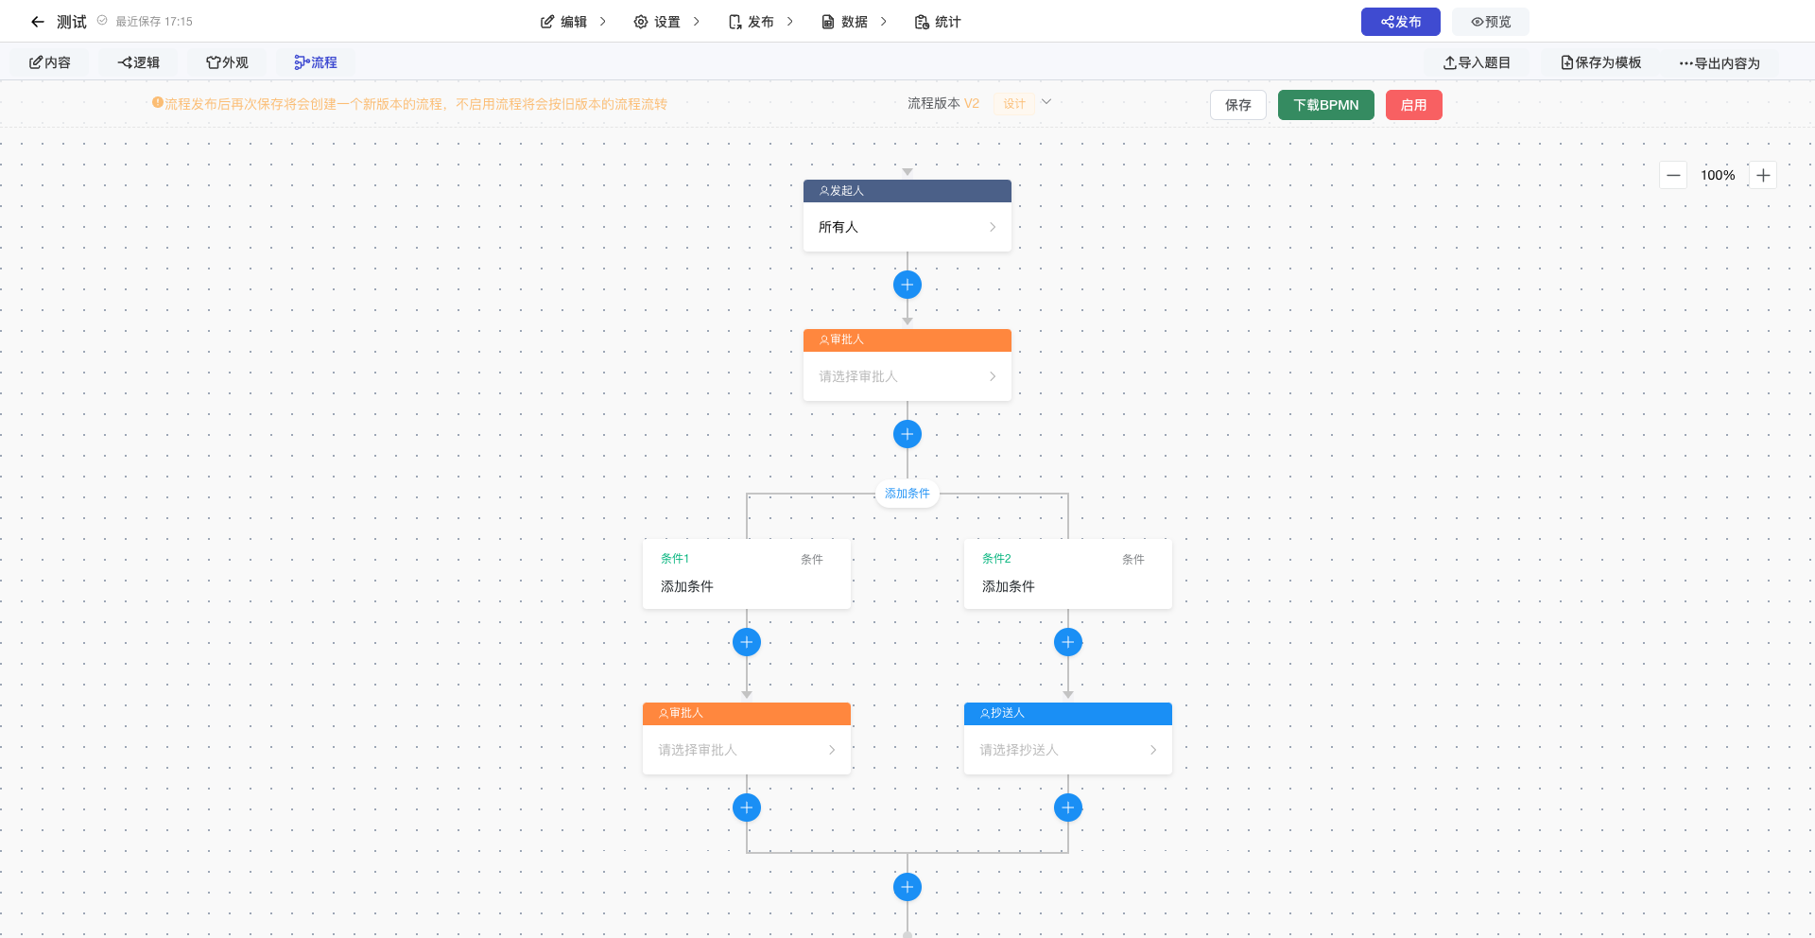Click the 发布 document icon in the header
This screenshot has width=1815, height=938.
tap(735, 21)
